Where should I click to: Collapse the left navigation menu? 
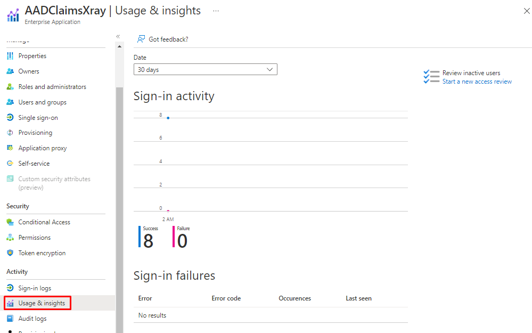point(118,36)
